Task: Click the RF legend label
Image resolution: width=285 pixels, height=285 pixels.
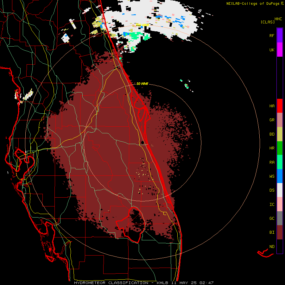Action: tap(272, 36)
